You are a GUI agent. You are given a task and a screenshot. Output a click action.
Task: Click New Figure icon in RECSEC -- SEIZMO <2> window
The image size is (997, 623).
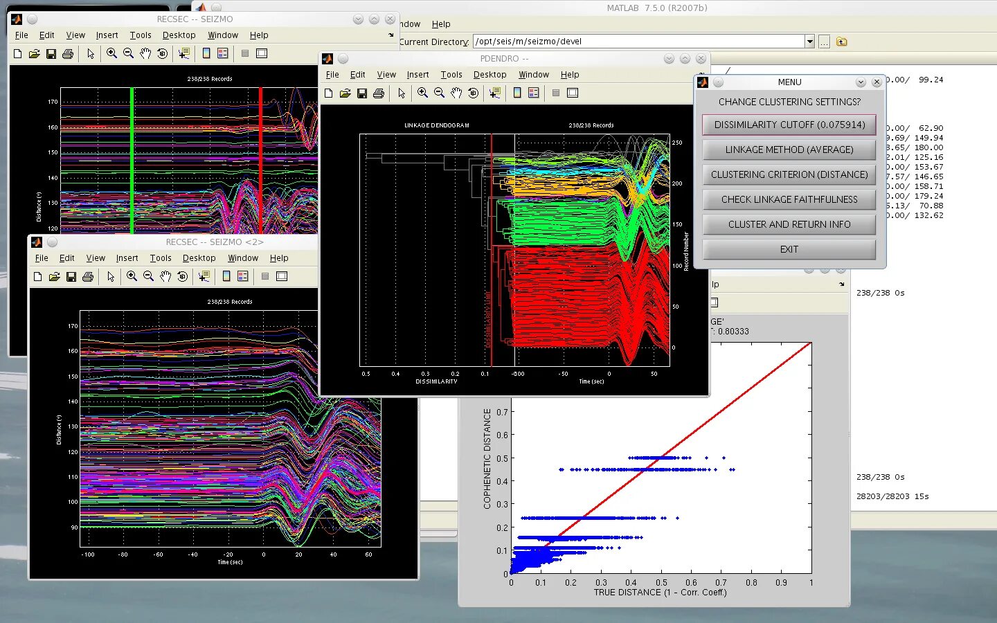38,276
